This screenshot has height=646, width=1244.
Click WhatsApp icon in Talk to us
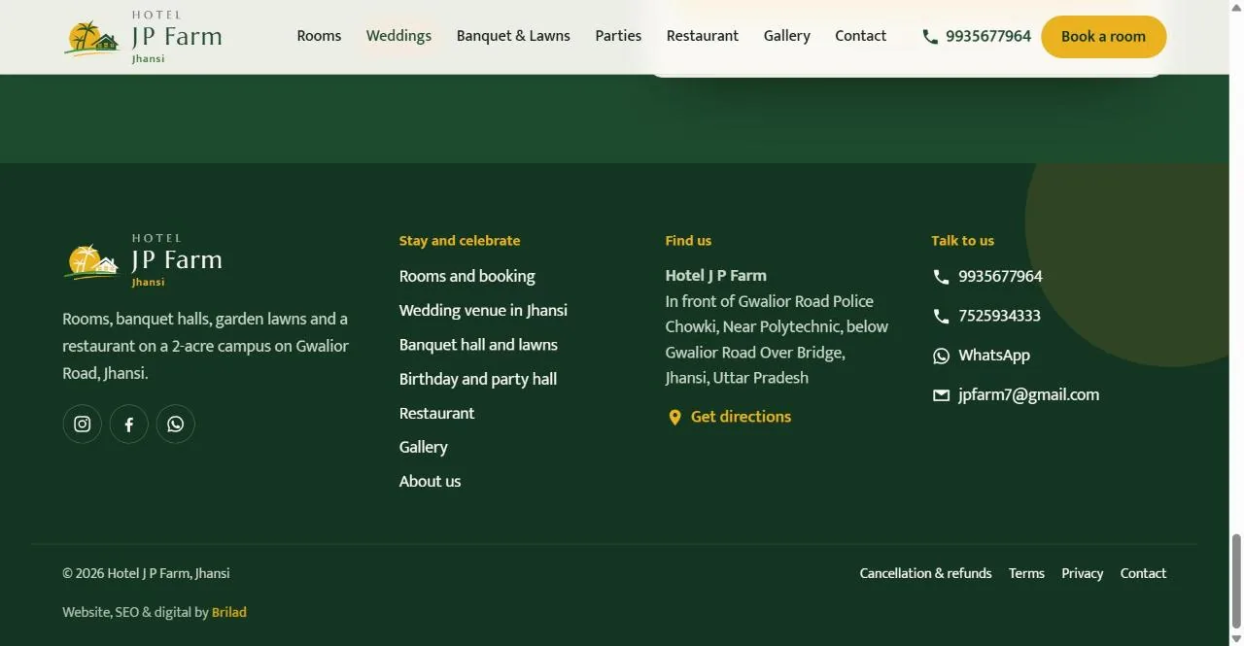(941, 356)
